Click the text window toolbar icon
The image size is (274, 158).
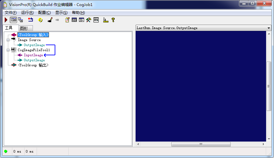82,20
